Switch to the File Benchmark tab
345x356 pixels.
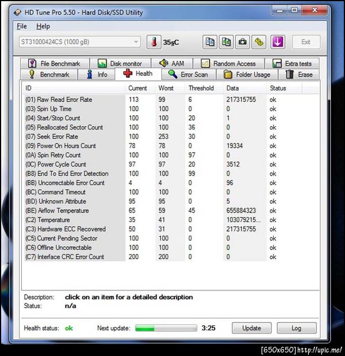point(55,63)
